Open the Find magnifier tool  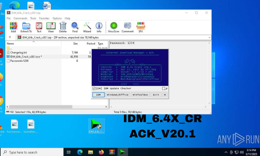coord(75,27)
